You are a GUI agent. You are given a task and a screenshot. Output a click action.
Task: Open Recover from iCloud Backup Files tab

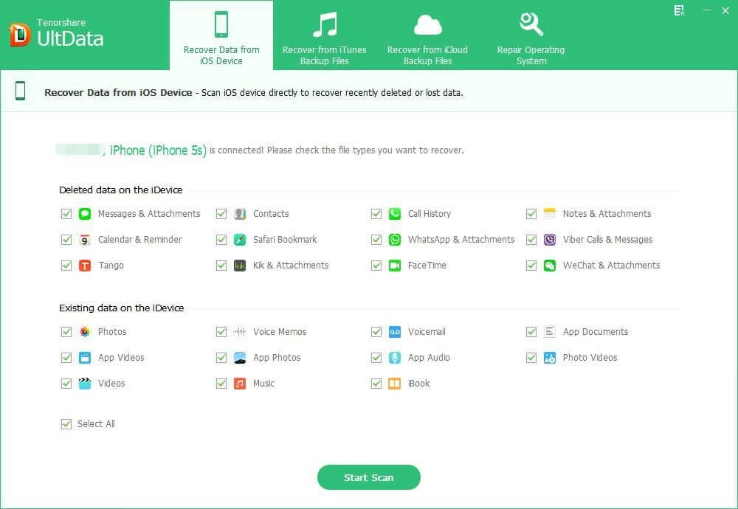(427, 35)
